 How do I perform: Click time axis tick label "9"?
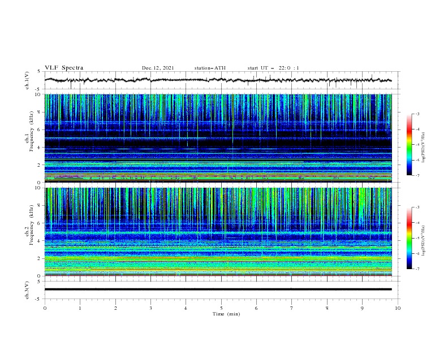tap(362, 308)
